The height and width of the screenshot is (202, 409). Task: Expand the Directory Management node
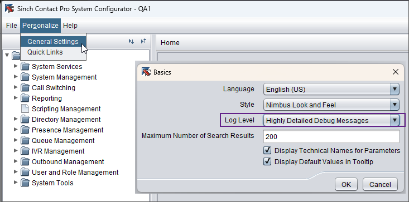[x=16, y=119]
